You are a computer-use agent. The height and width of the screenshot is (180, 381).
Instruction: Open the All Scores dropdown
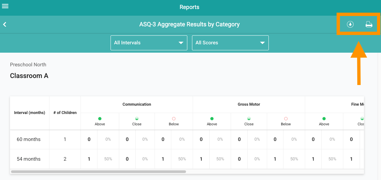(230, 43)
